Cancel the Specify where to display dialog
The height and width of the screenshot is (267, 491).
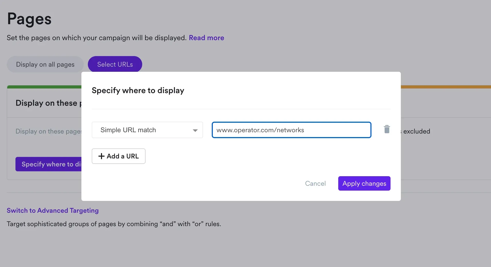coord(315,183)
